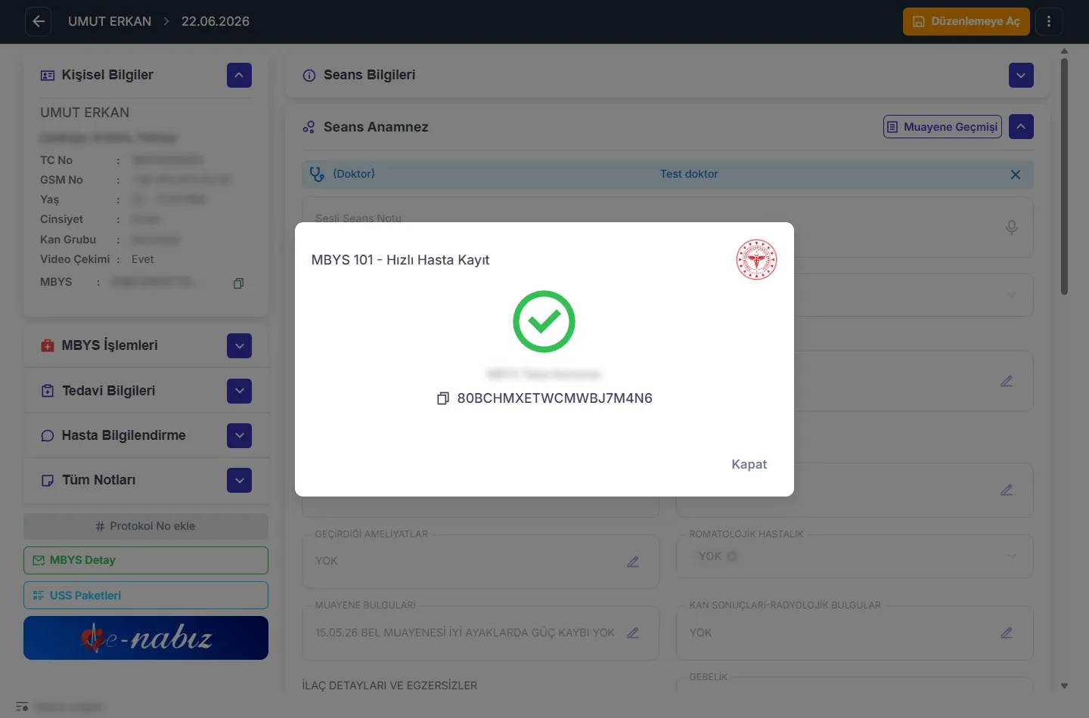The width and height of the screenshot is (1089, 718).
Task: Edit the Muayene Bulguları field
Action: 633,633
